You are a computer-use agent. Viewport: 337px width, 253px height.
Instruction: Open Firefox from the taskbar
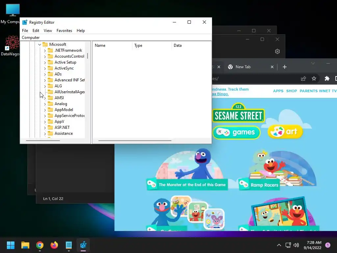pos(54,245)
